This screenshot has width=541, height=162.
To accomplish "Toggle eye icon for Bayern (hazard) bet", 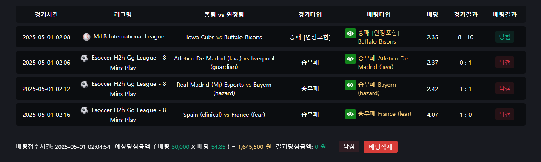I will point(350,85).
